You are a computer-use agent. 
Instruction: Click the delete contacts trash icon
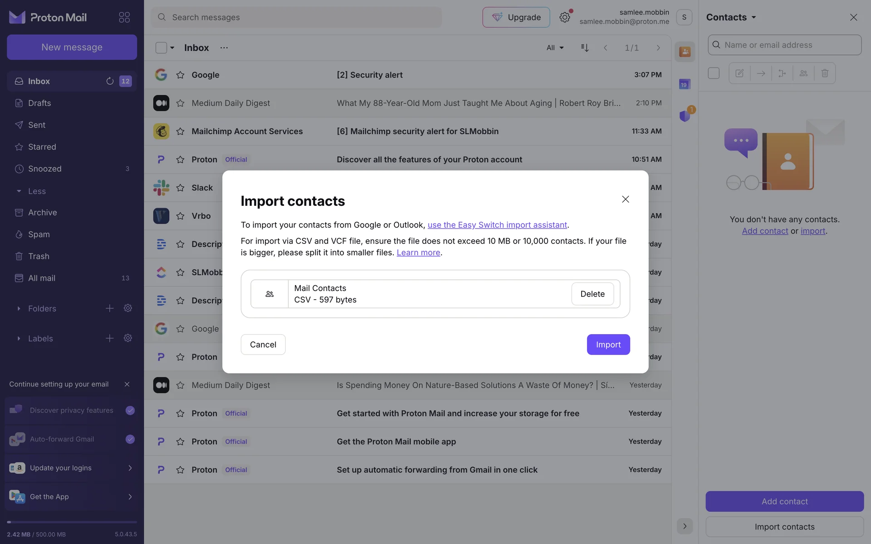[825, 73]
